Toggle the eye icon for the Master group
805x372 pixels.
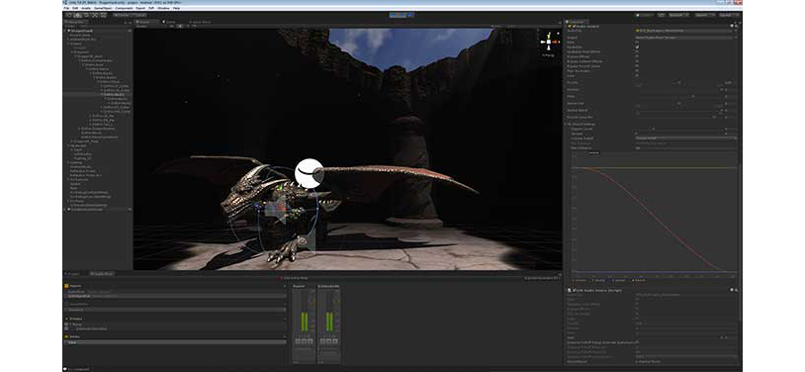click(x=66, y=324)
